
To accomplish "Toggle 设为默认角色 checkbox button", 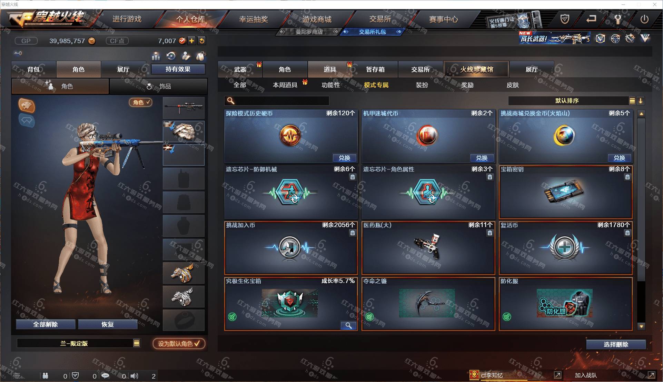I will coord(179,344).
